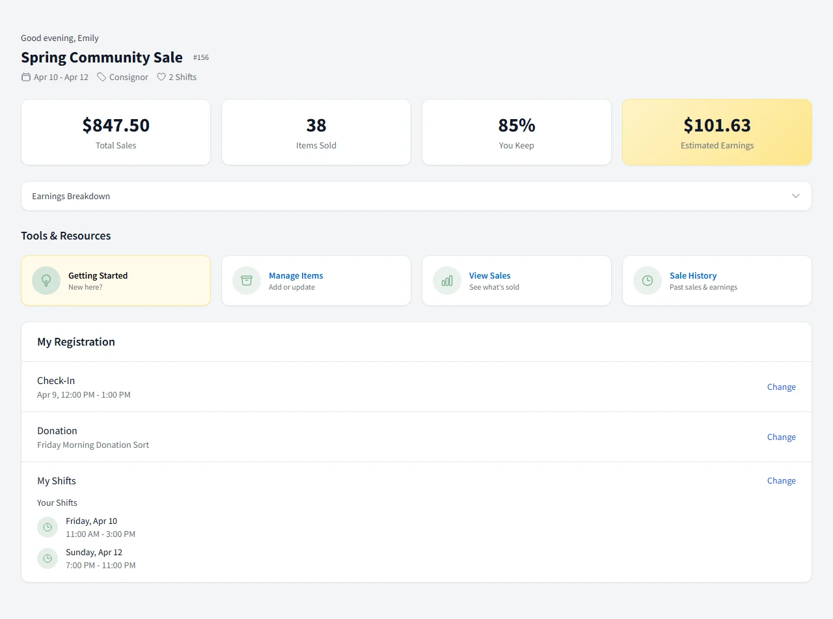Click the clock icon on Sale History card
This screenshot has height=619, width=833.
(647, 281)
